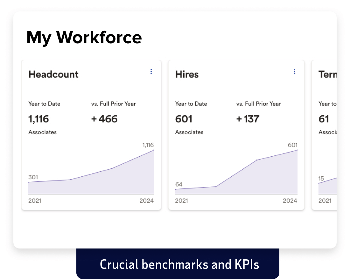This screenshot has height=279, width=350.
Task: Open the My Workforce section header
Action: (84, 37)
